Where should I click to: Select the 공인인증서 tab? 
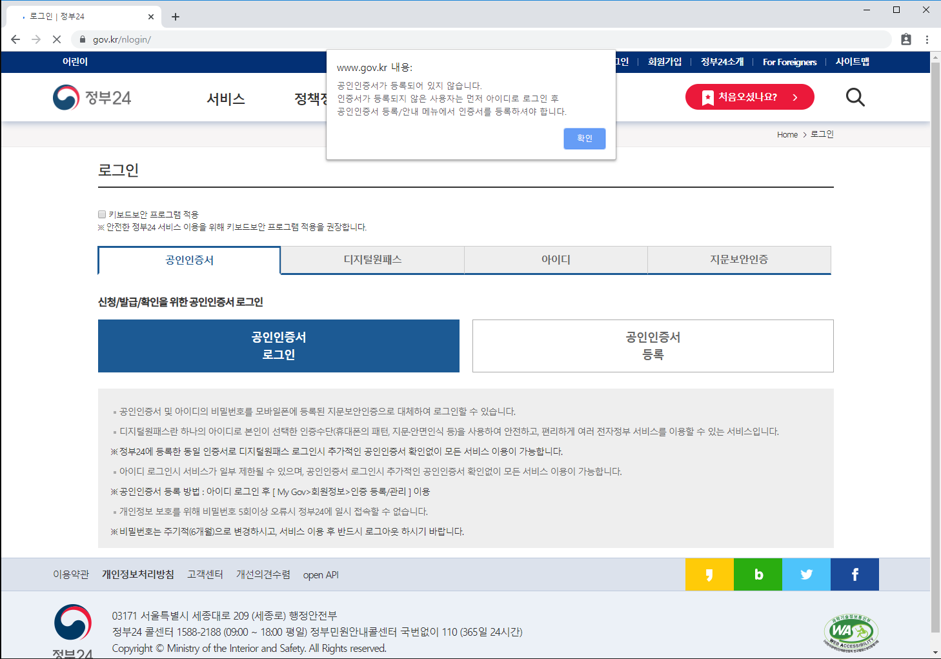(189, 260)
